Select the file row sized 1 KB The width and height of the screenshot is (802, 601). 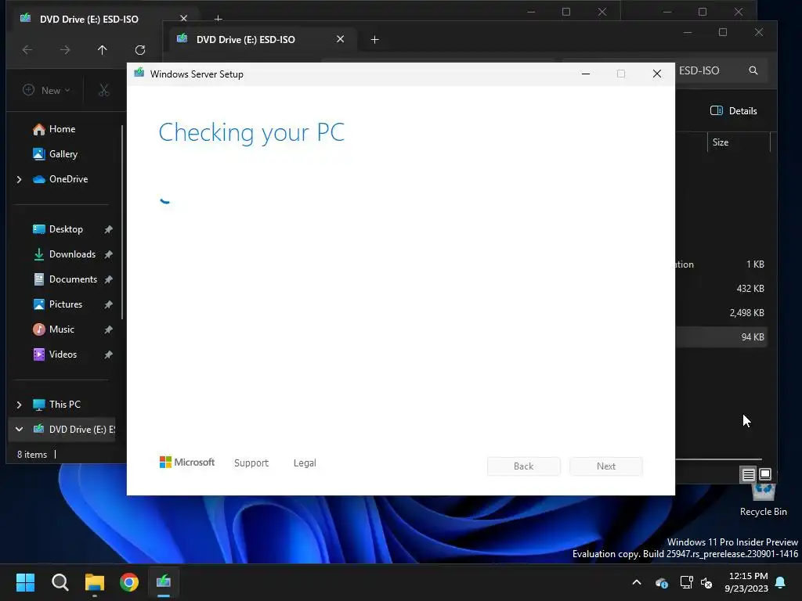721,265
